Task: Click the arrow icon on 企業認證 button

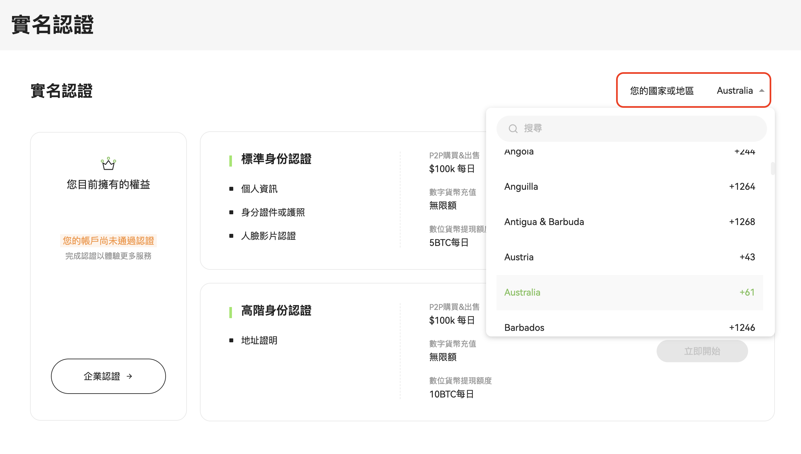Action: (x=129, y=376)
